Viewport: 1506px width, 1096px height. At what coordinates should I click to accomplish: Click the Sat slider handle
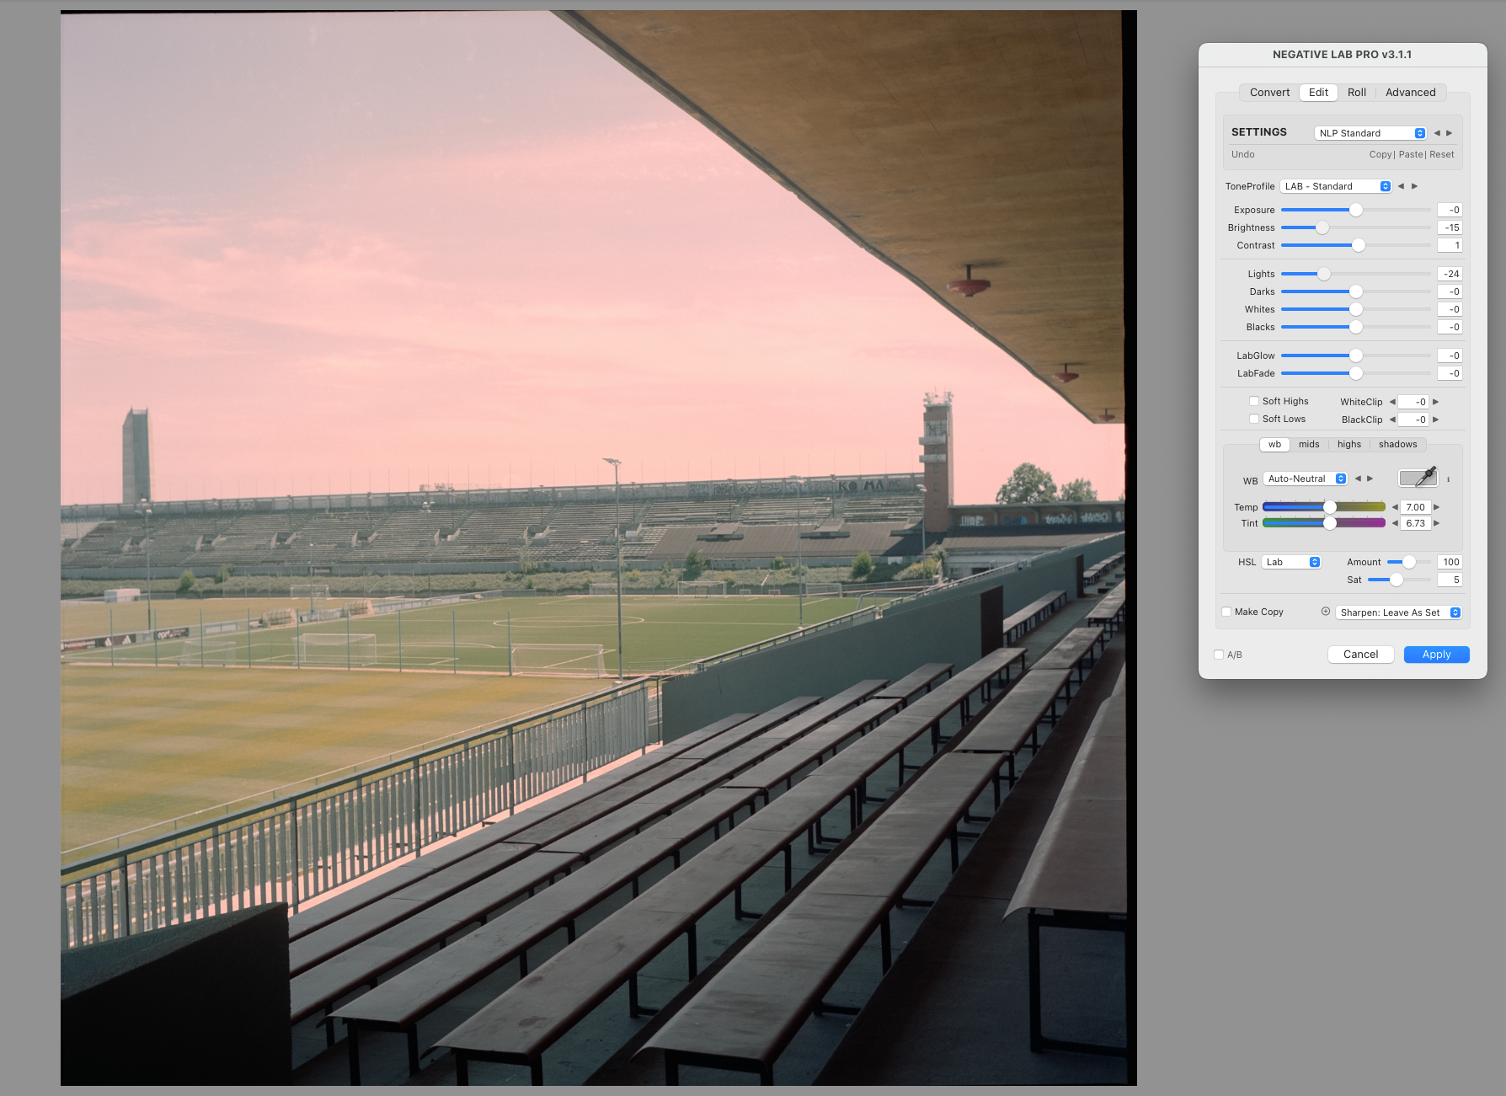pos(1397,580)
